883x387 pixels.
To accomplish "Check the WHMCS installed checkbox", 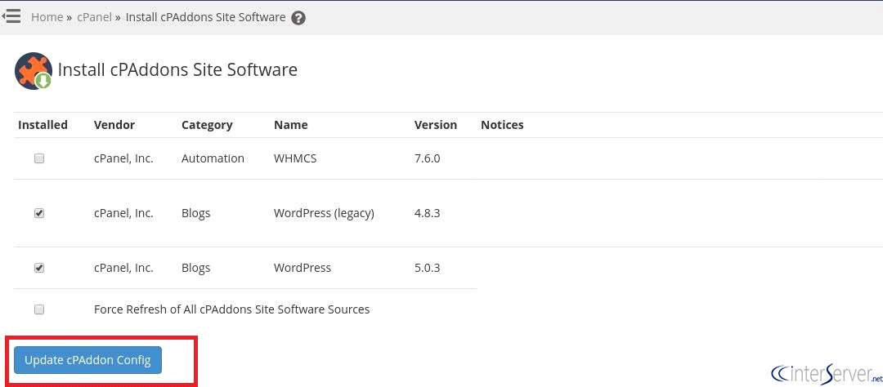I will pos(39,158).
